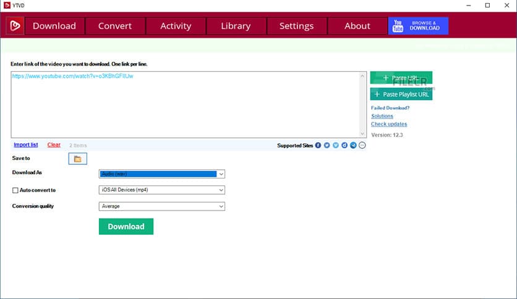Click the Paste Playlist URL button

coord(401,94)
